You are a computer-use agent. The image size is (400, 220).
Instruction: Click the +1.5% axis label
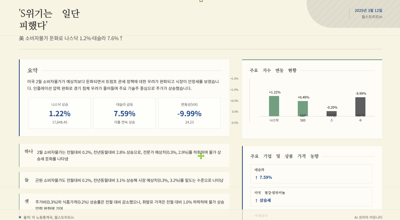234,79
